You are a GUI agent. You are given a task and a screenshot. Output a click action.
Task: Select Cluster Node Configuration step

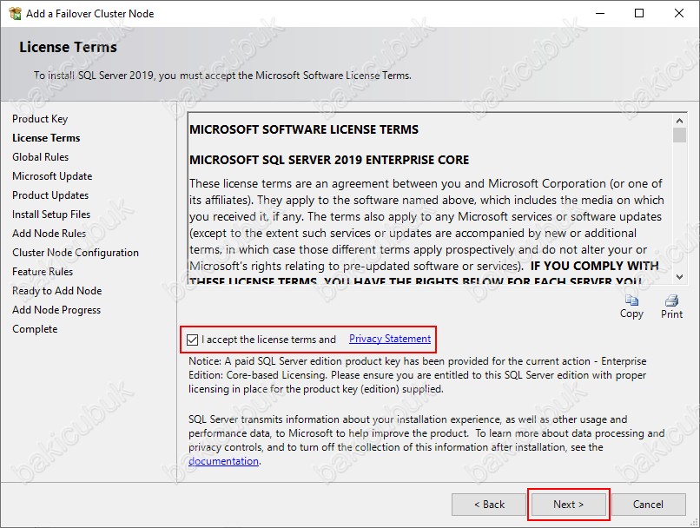coord(76,253)
